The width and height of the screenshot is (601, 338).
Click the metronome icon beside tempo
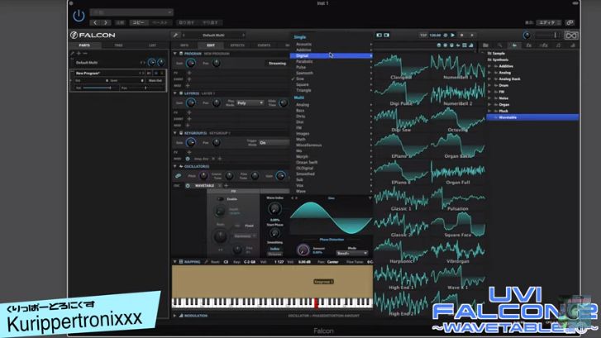[x=446, y=36]
